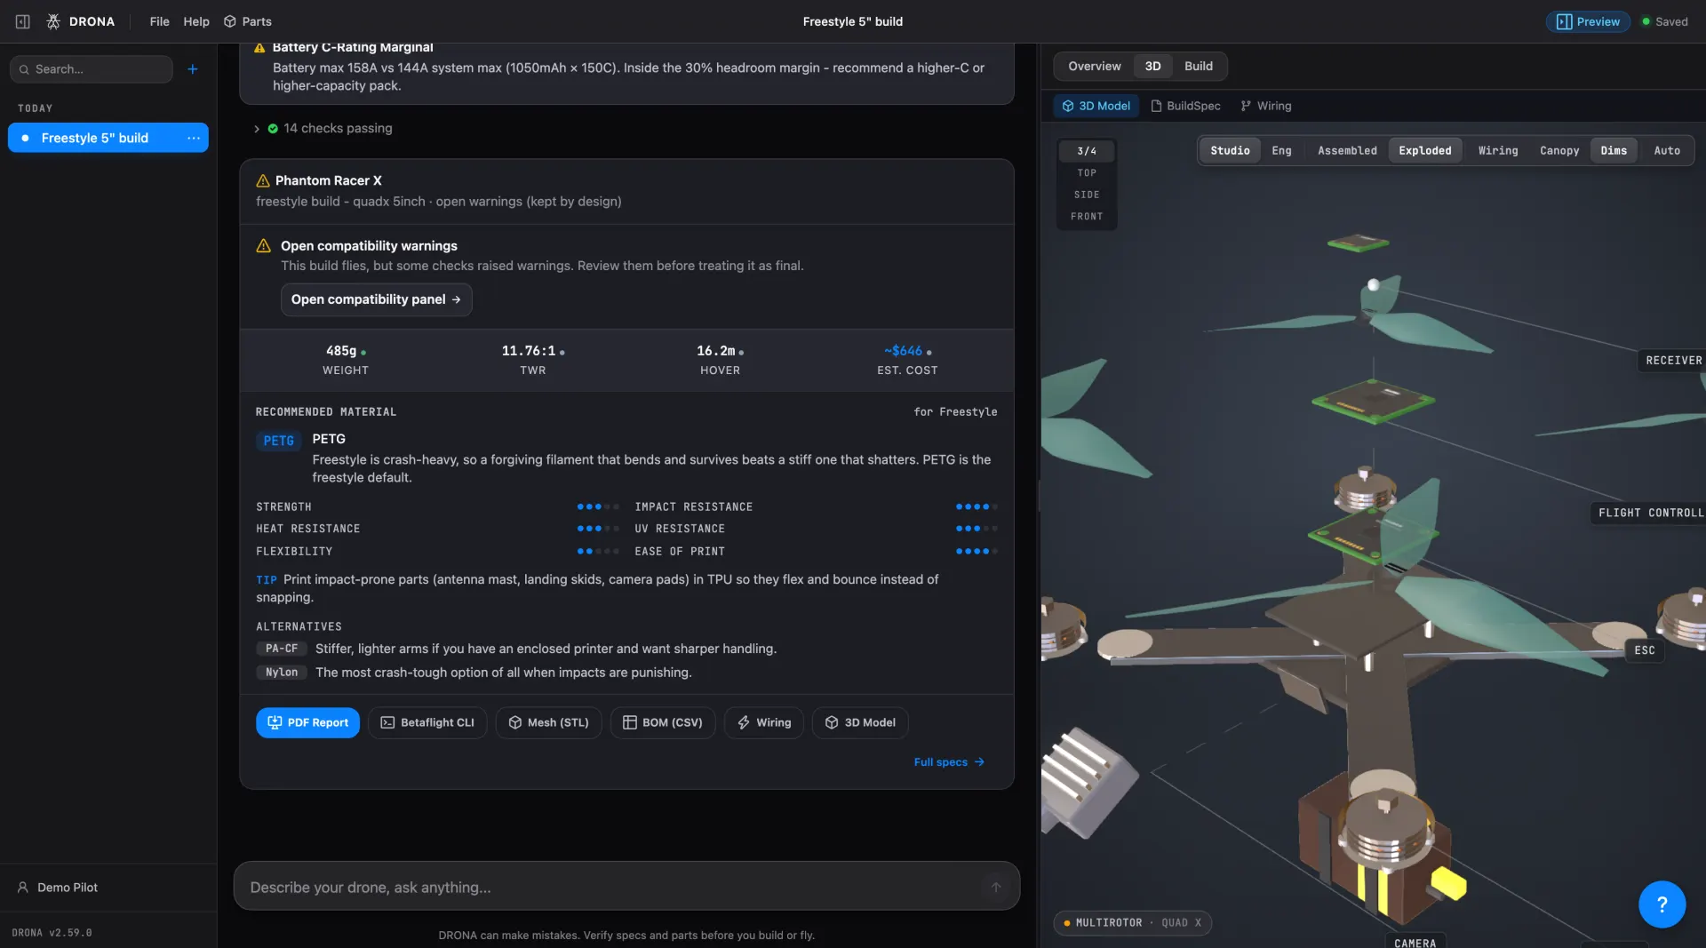
Task: Click Open compatibility warnings triangle icon
Action: [x=264, y=246]
